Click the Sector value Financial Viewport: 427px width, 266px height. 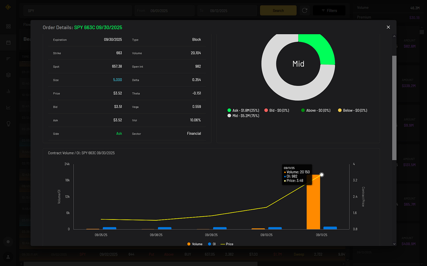[194, 134]
